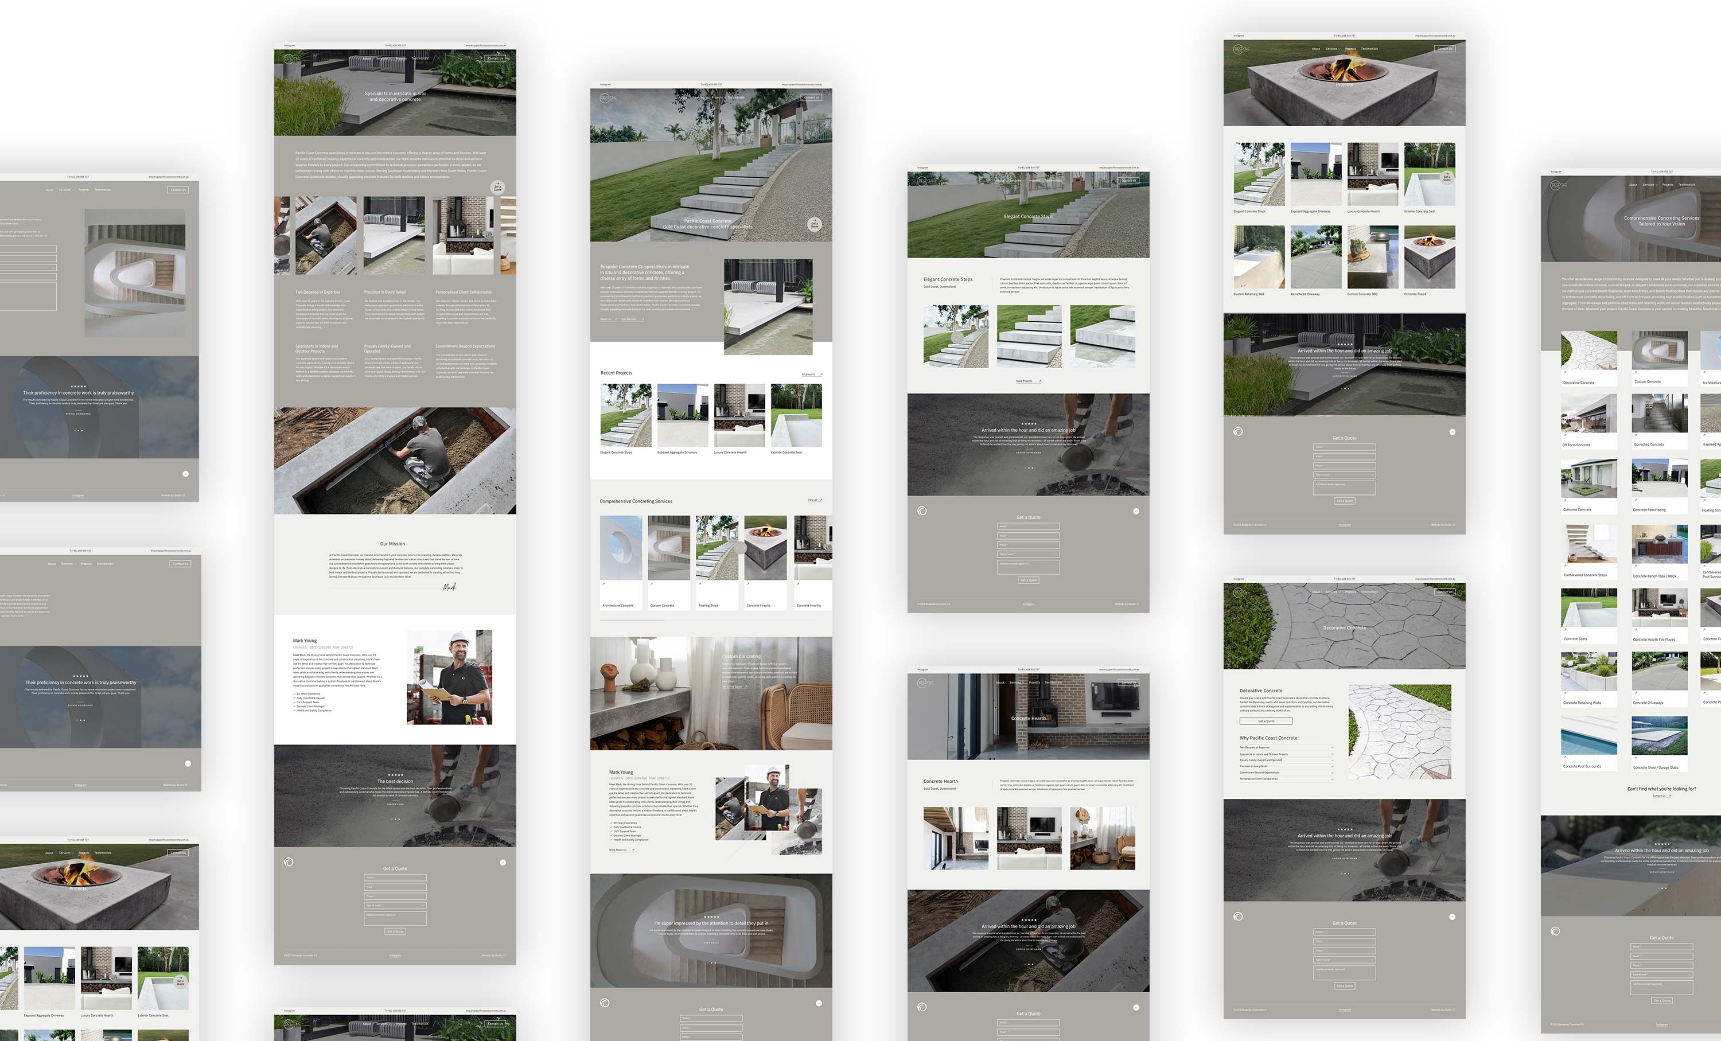Click Testimonials nav item in firepit Projects page header
Screen dimensions: 1721x1041
coord(1369,49)
